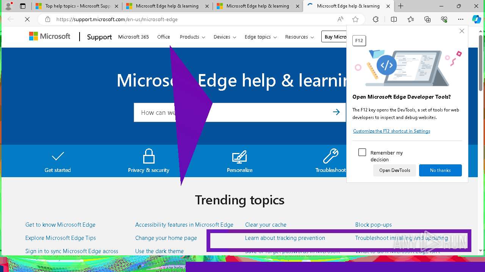Open the Favorites hub
The height and width of the screenshot is (272, 485).
411,19
